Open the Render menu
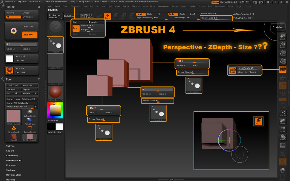 (x=175, y=6)
